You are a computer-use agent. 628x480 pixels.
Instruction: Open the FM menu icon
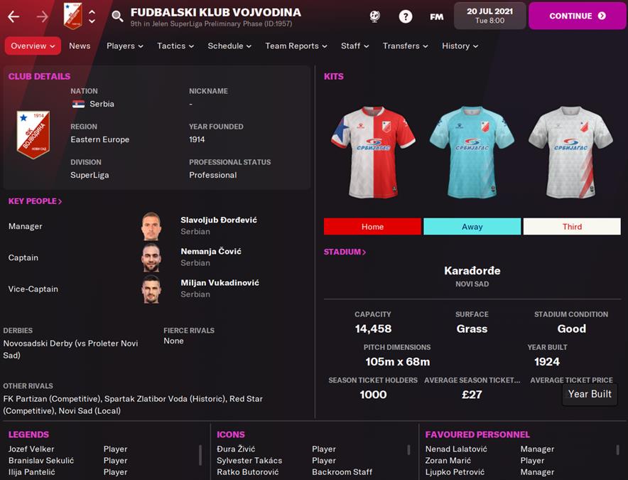(x=436, y=16)
